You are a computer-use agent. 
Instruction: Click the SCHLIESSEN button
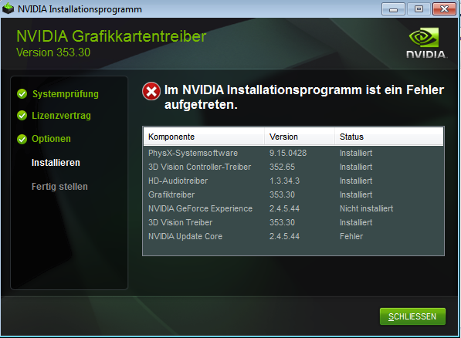[x=412, y=316]
